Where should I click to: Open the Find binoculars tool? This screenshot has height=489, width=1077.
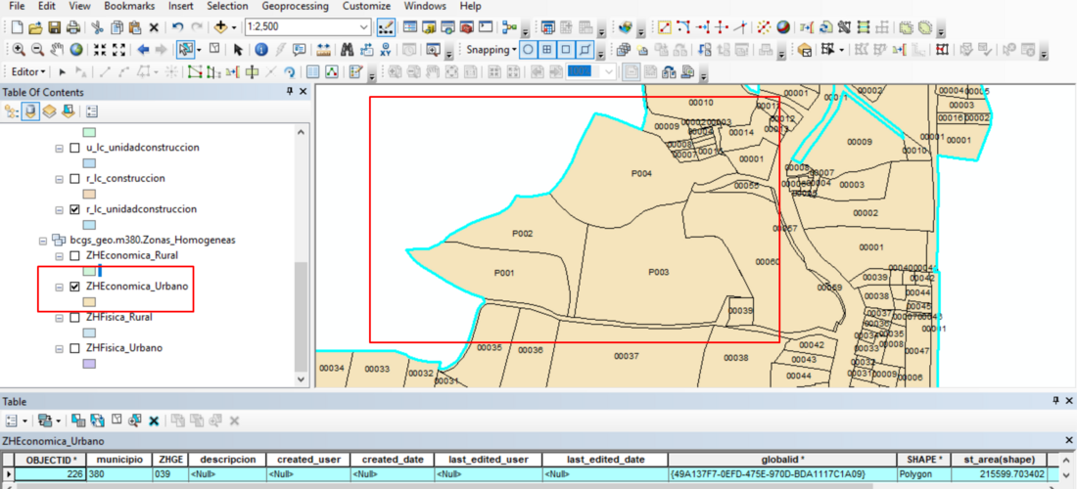pyautogui.click(x=347, y=49)
